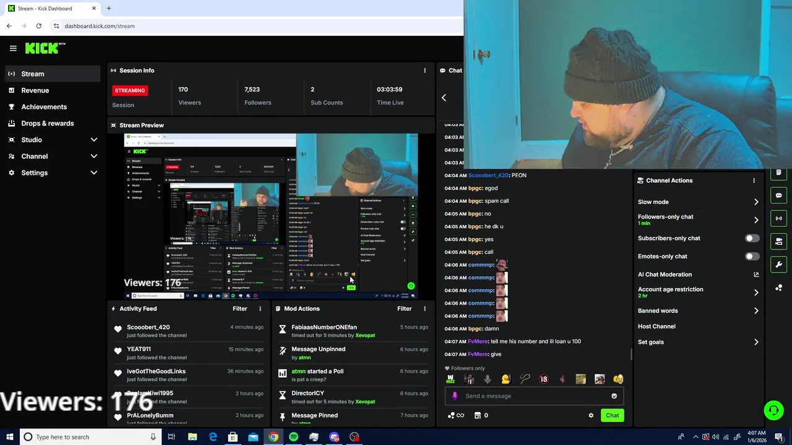Open the hamburger menu beside the Kick logo
Screen dimensions: 792x445
(13, 48)
